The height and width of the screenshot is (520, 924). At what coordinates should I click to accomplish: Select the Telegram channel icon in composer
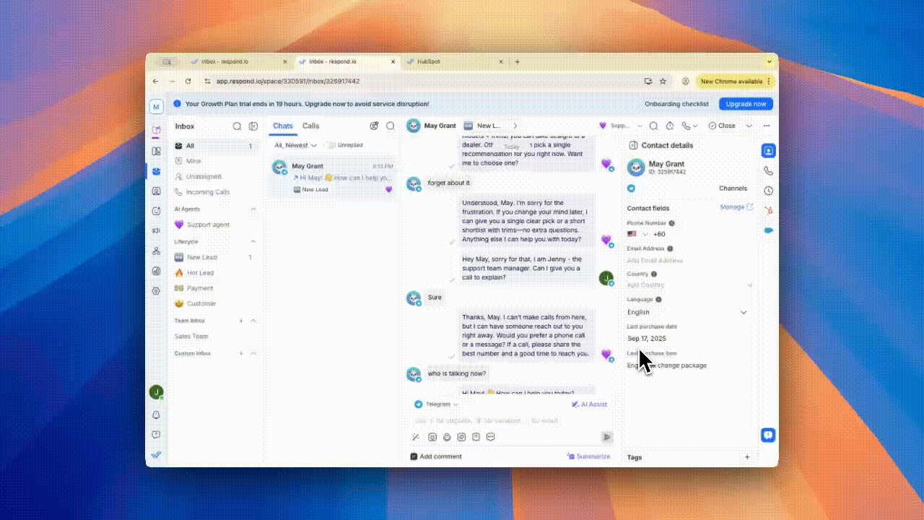[417, 404]
